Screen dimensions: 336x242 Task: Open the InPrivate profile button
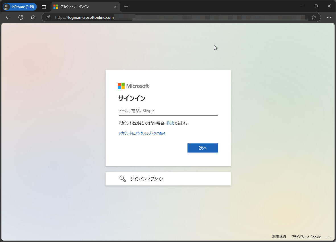[20, 7]
